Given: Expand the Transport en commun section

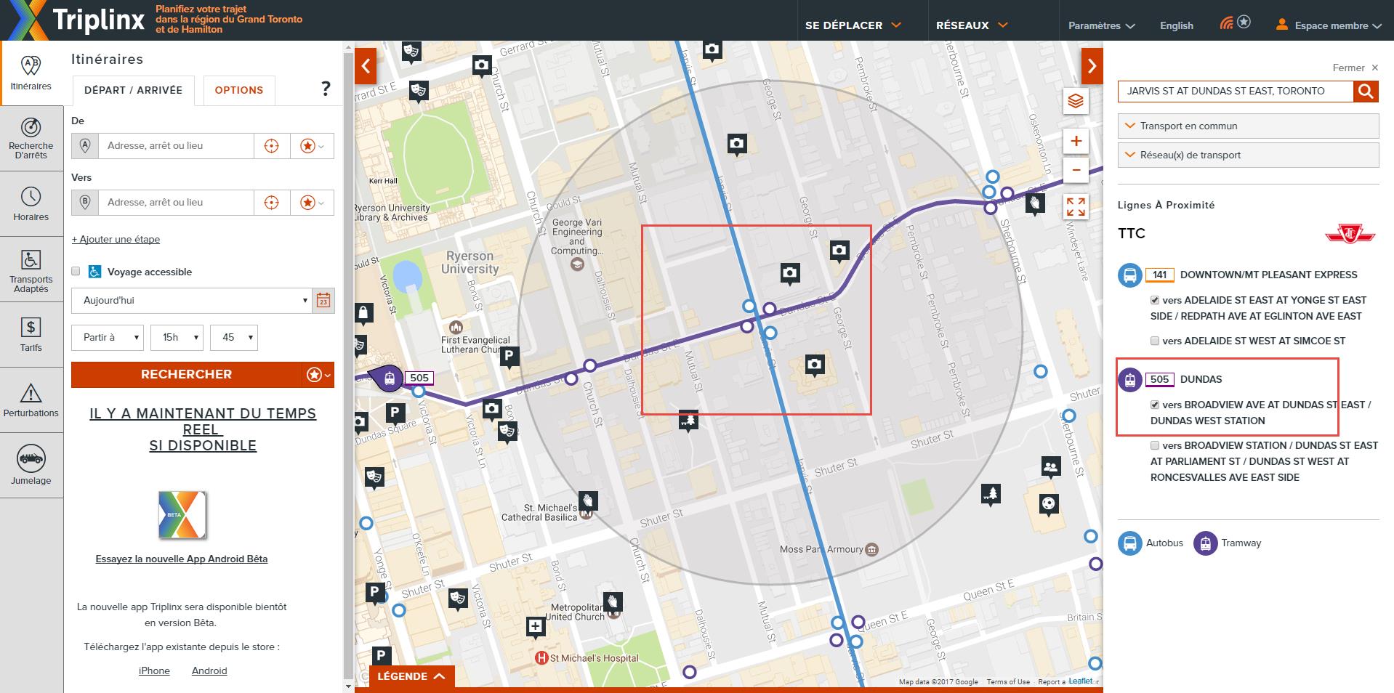Looking at the screenshot, I should click(1247, 126).
